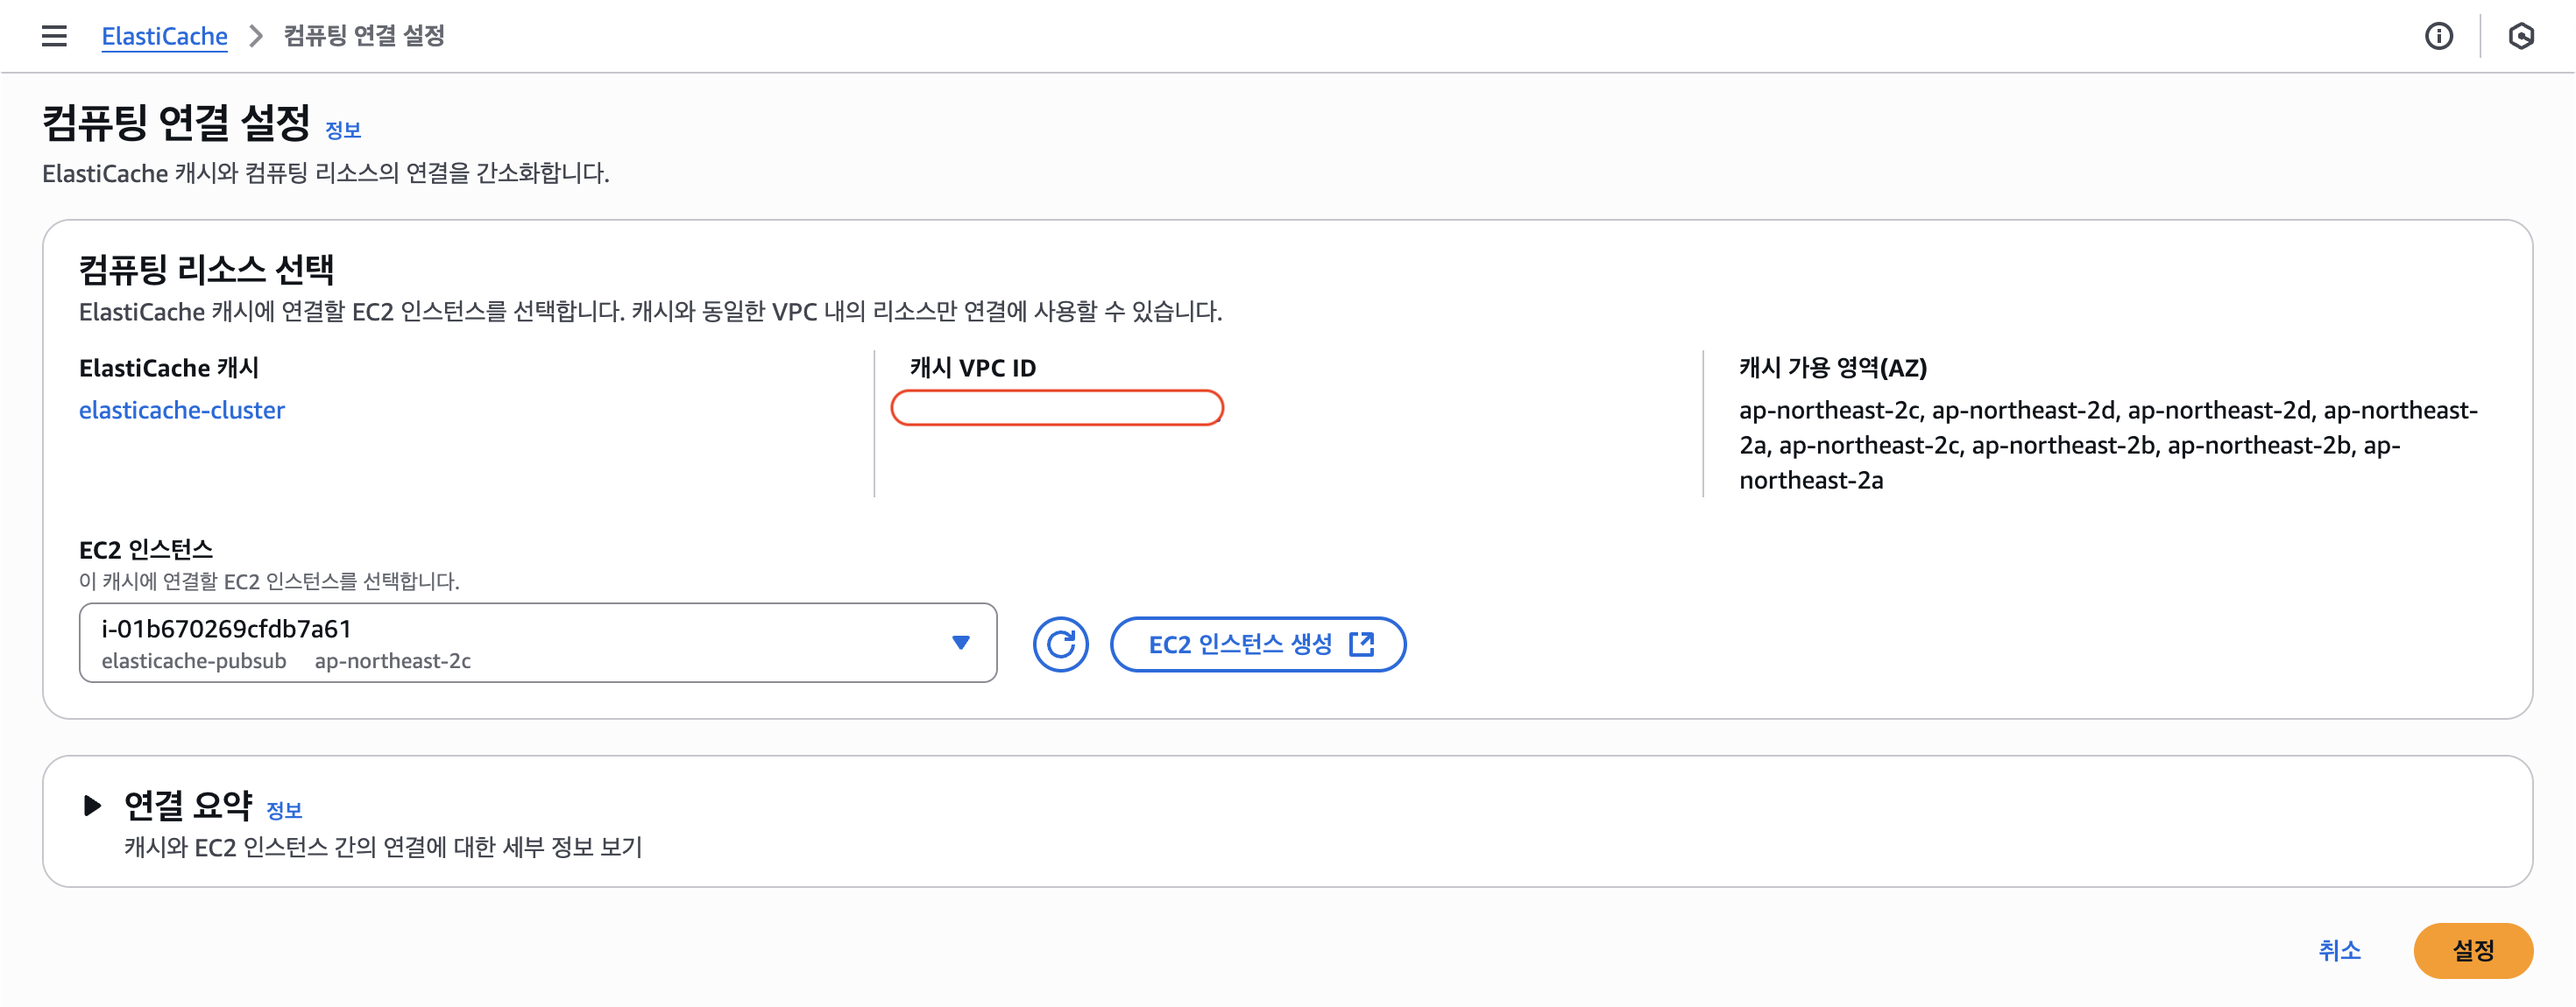
Task: Go to ElastiCache breadcrumb link
Action: [x=165, y=36]
